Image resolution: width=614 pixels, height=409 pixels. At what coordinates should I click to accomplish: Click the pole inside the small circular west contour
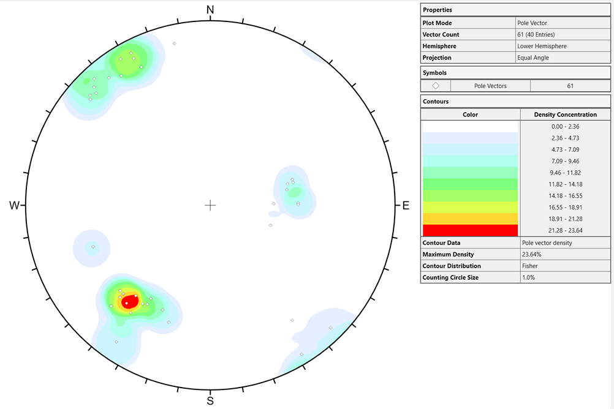pos(93,247)
